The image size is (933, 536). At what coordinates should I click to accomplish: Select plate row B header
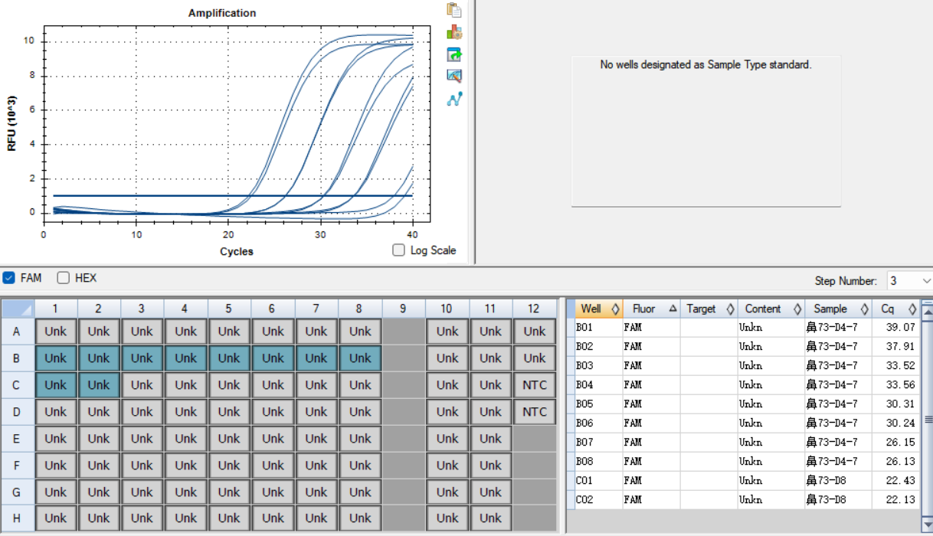(x=18, y=358)
